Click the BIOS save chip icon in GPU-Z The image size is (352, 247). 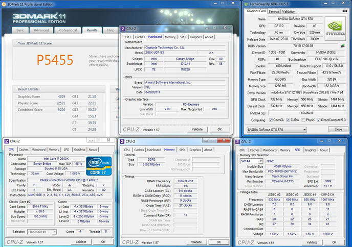coord(343,46)
